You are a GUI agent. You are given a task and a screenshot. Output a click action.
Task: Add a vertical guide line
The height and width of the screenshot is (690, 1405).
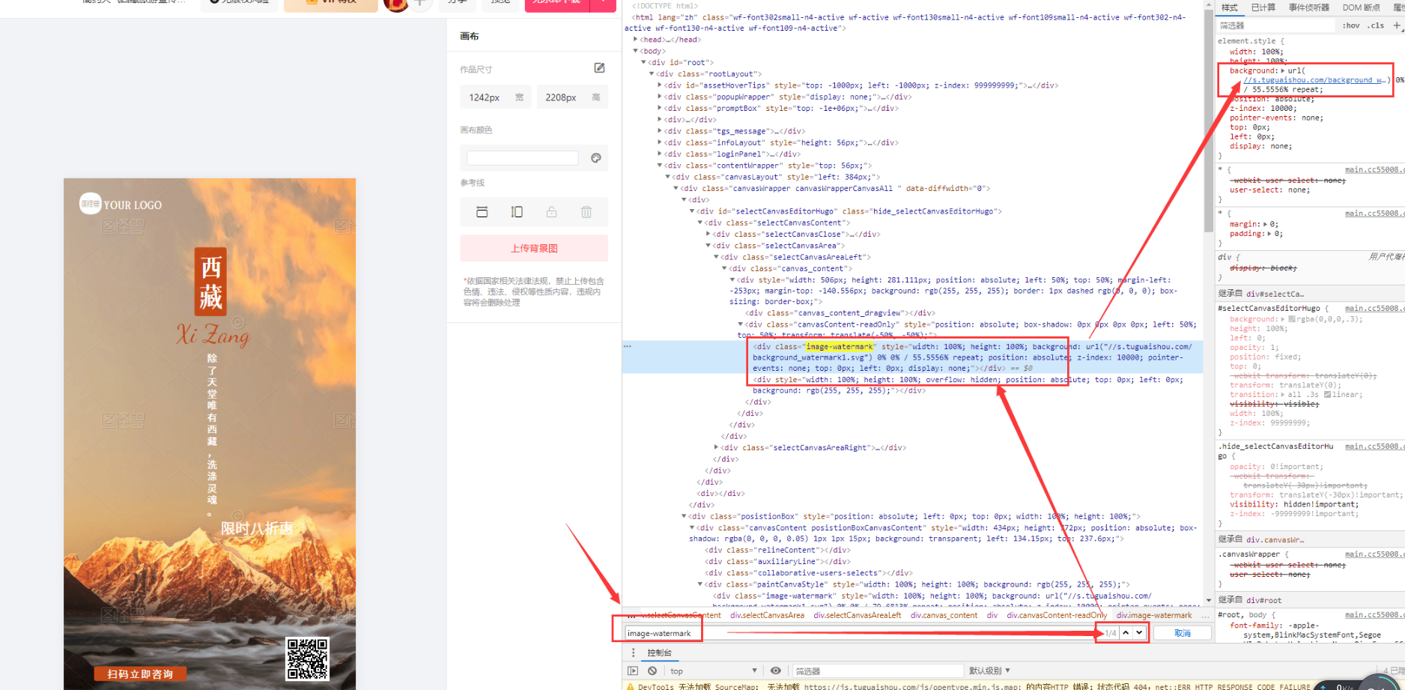pyautogui.click(x=517, y=212)
